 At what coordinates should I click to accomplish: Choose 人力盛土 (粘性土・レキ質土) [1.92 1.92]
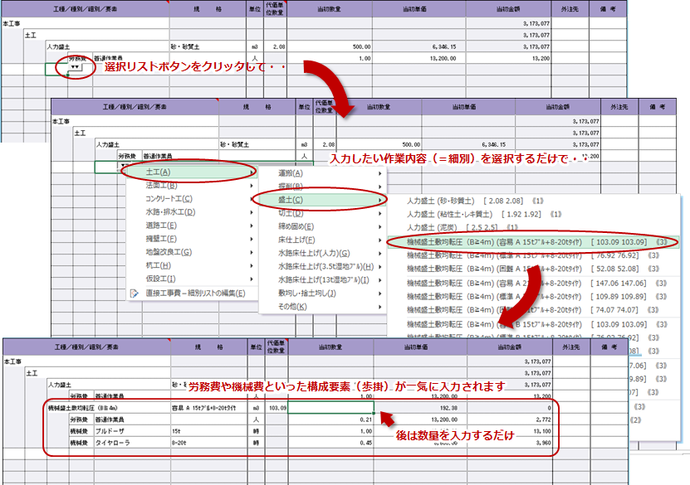pos(484,215)
